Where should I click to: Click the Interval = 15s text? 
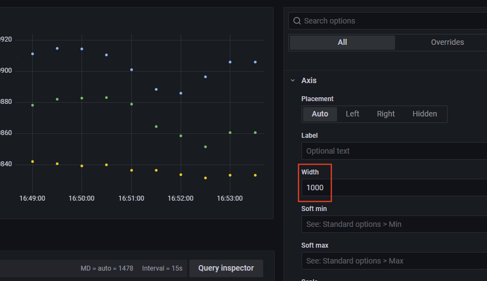(x=162, y=268)
